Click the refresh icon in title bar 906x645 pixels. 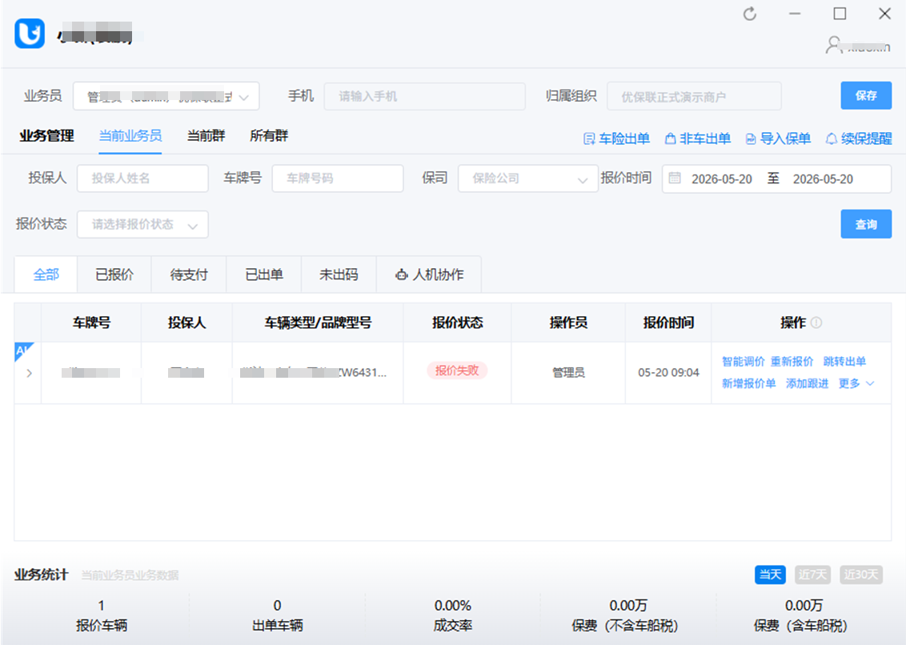click(x=749, y=14)
